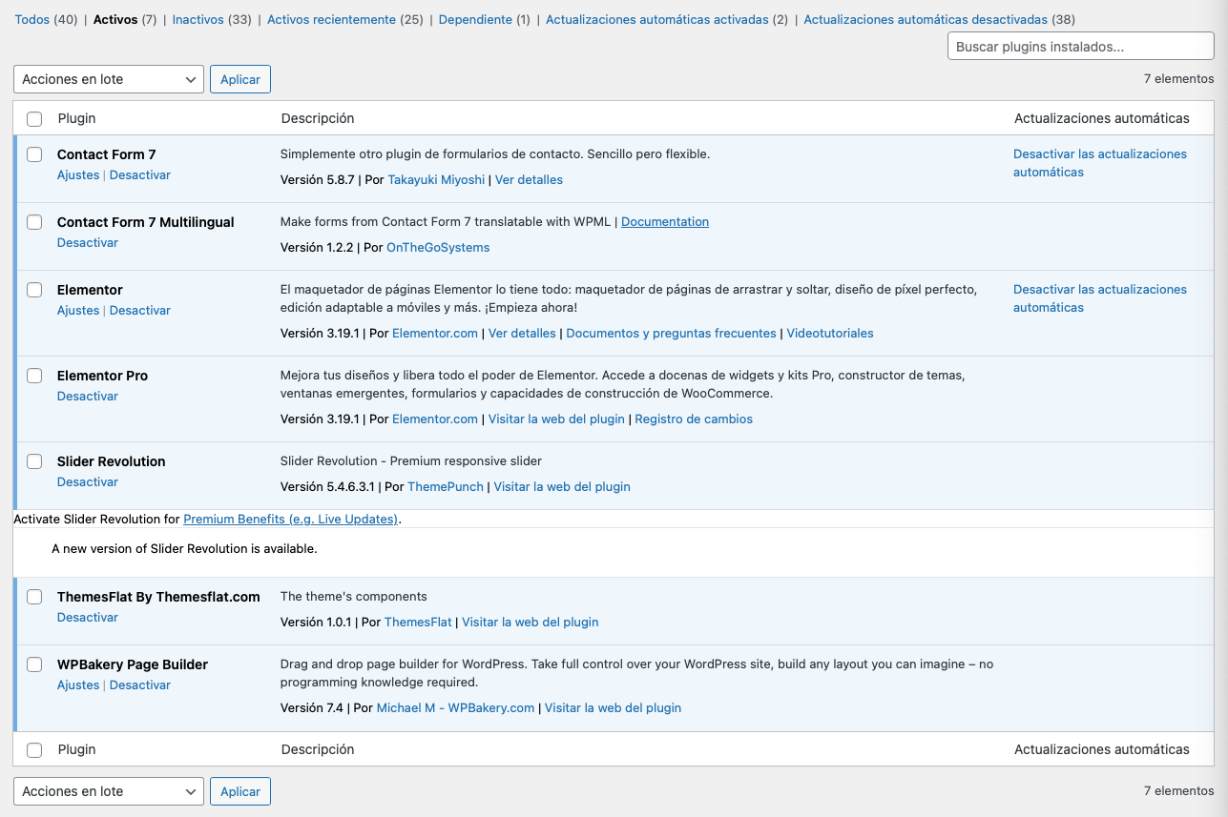This screenshot has width=1228, height=817.
Task: Deactivate Slider Revolution
Action: (88, 482)
